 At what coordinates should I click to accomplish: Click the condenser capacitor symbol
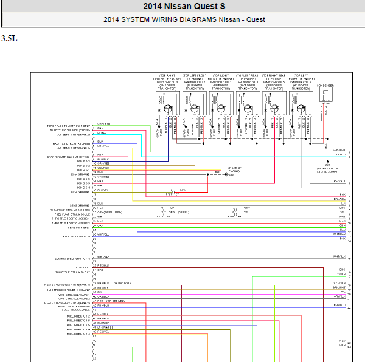point(326,95)
